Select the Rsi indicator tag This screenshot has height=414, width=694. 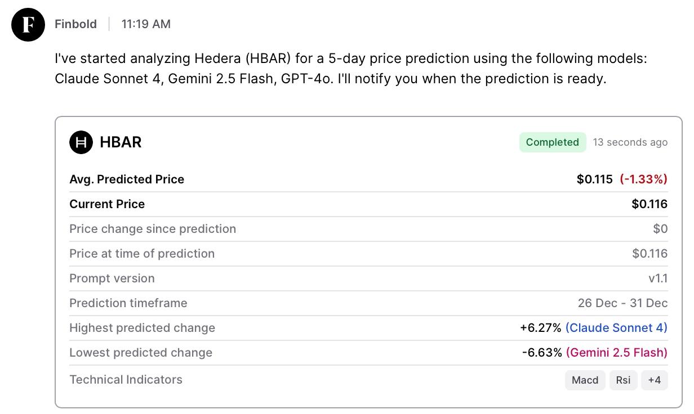pos(623,380)
